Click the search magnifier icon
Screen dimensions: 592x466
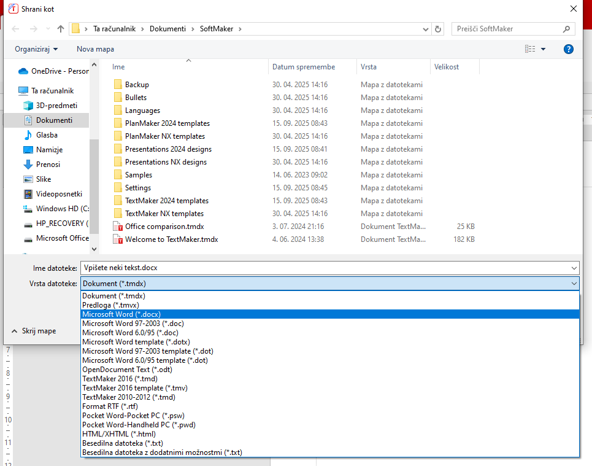[566, 29]
